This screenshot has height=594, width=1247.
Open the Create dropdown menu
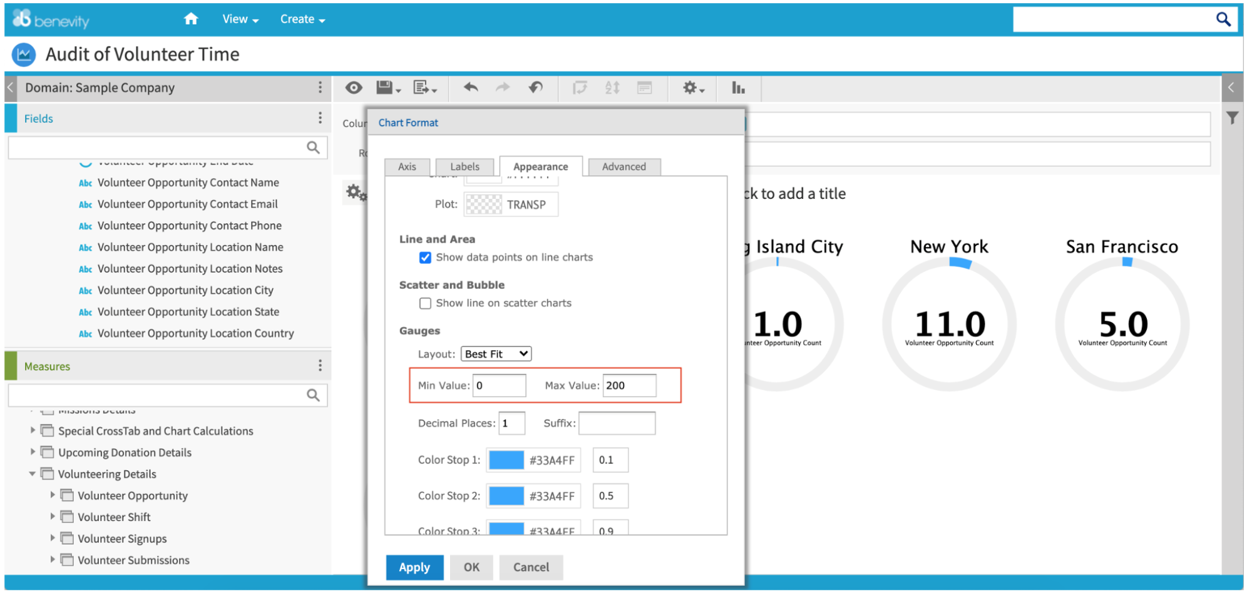tap(302, 19)
